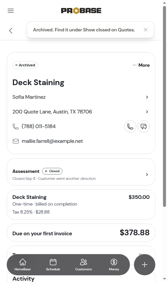Click the Archived status badge
The image size is (167, 282).
[x=25, y=65]
